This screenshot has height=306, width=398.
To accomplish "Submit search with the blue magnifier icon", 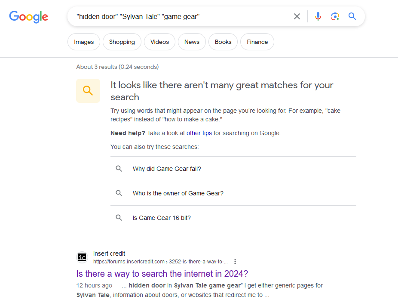I will pos(352,16).
